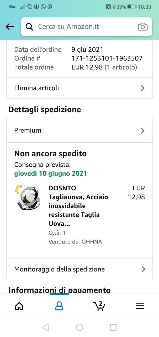Tap the battery status indicator

click(x=131, y=7)
